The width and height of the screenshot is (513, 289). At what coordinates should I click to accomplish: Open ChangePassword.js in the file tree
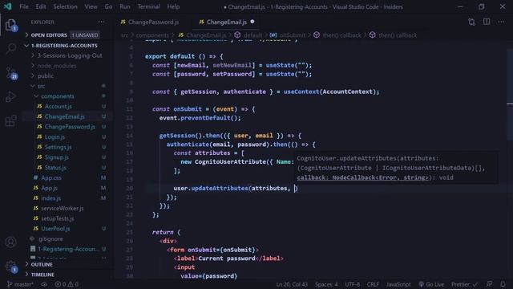pyautogui.click(x=70, y=127)
